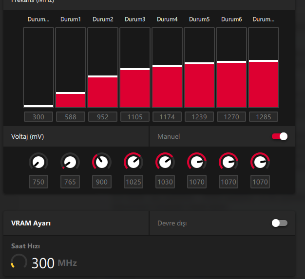Viewport: 305px width, 279px height.
Task: Click the 300 MHz clock speed value
Action: (x=54, y=263)
